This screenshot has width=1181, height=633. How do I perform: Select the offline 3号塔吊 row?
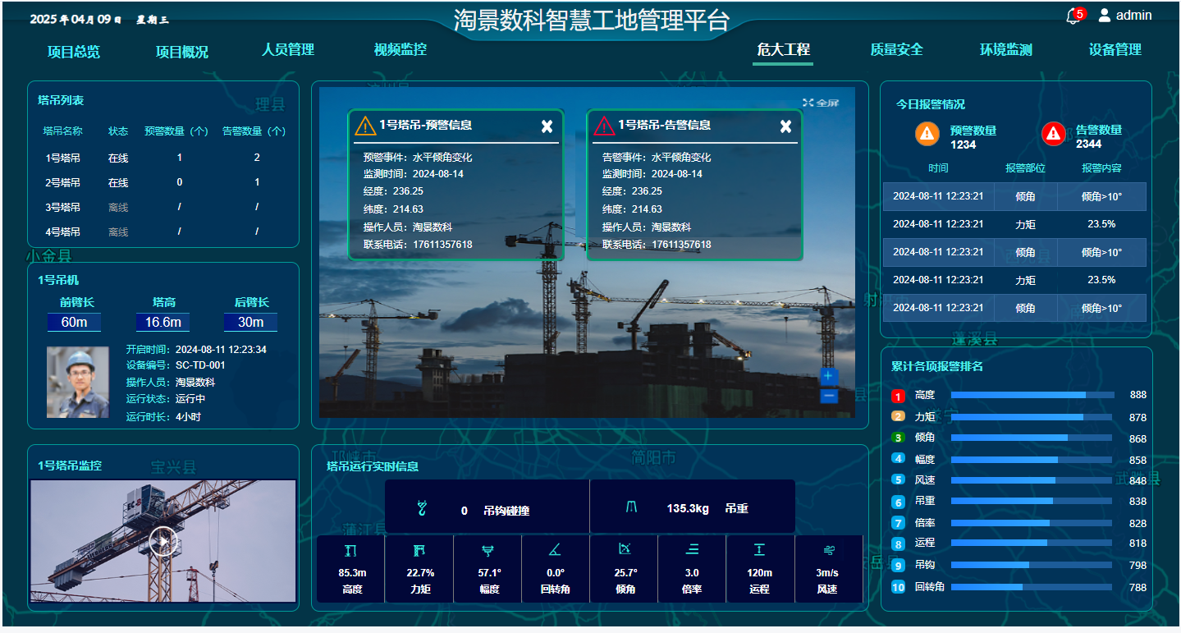tap(163, 207)
